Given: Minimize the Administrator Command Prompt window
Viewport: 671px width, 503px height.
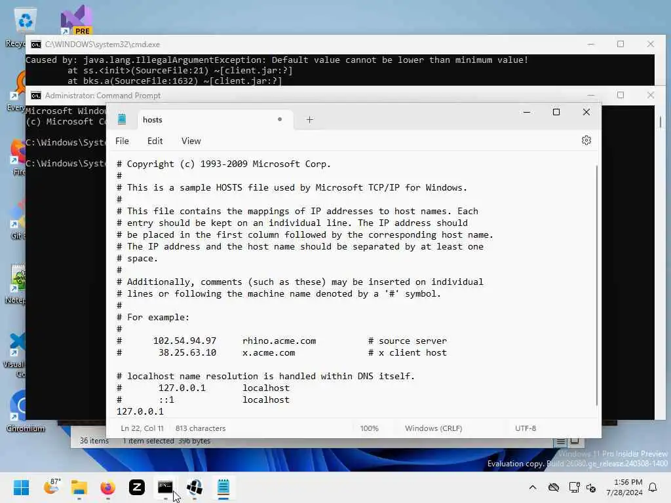Looking at the screenshot, I should pyautogui.click(x=591, y=95).
